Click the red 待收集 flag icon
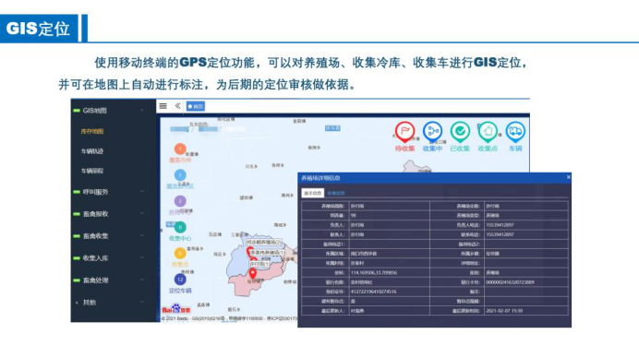 (x=404, y=132)
